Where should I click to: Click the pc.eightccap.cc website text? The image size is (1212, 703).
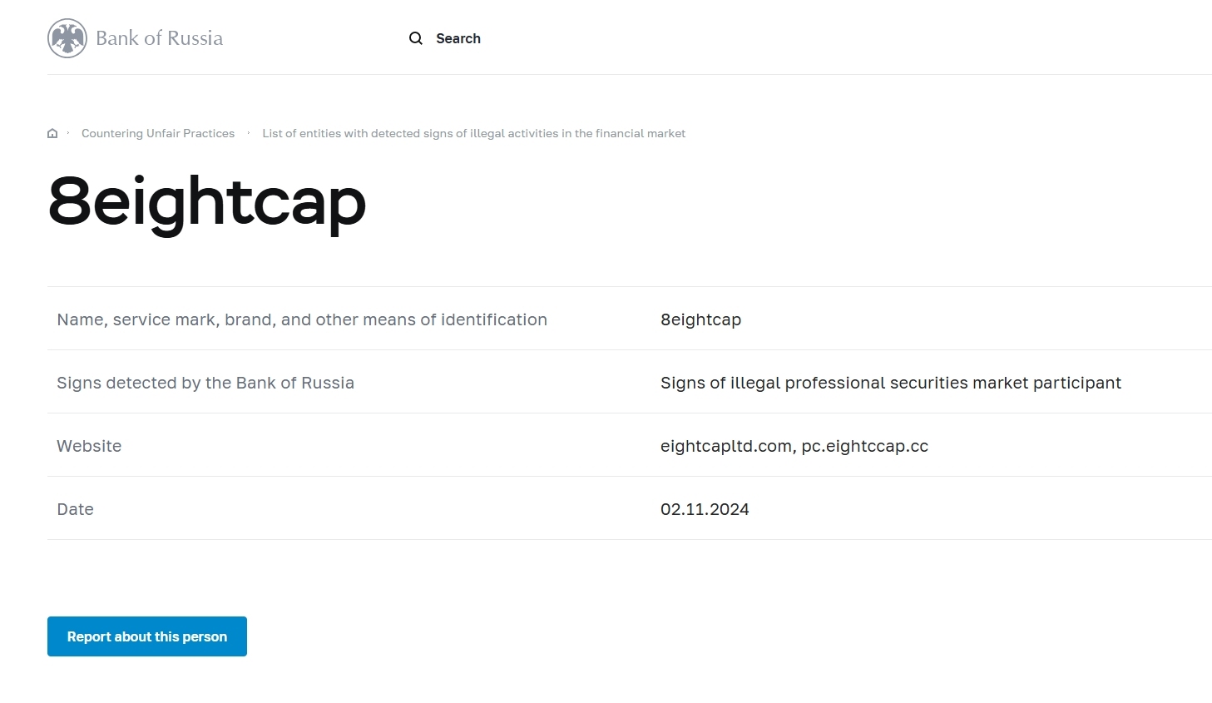click(864, 446)
